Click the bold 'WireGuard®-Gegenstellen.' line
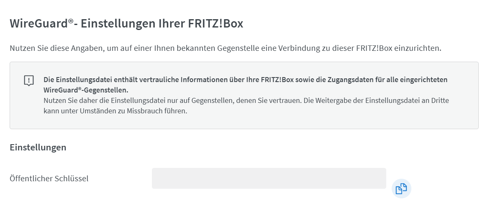 (85, 90)
